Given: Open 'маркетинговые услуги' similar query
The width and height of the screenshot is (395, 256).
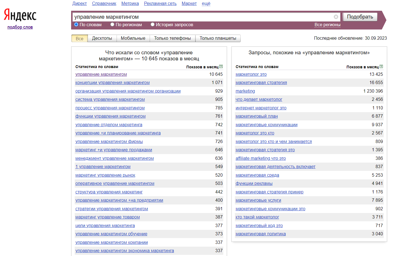Looking at the screenshot, I should point(258,200).
